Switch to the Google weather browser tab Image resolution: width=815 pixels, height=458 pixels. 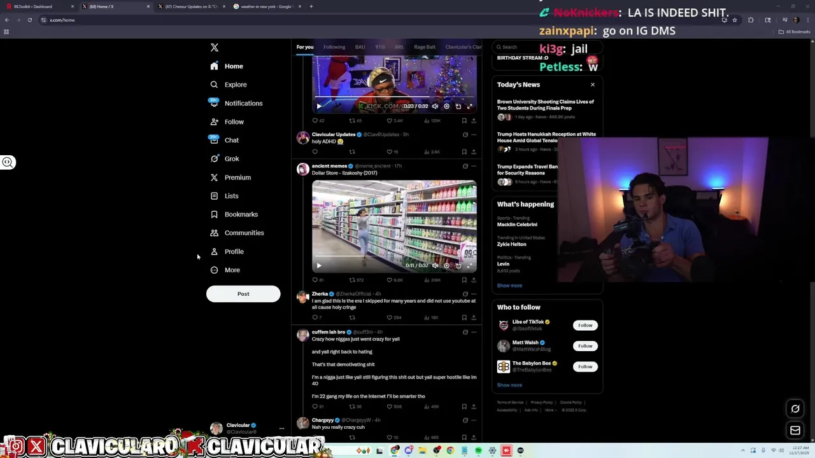pyautogui.click(x=266, y=6)
